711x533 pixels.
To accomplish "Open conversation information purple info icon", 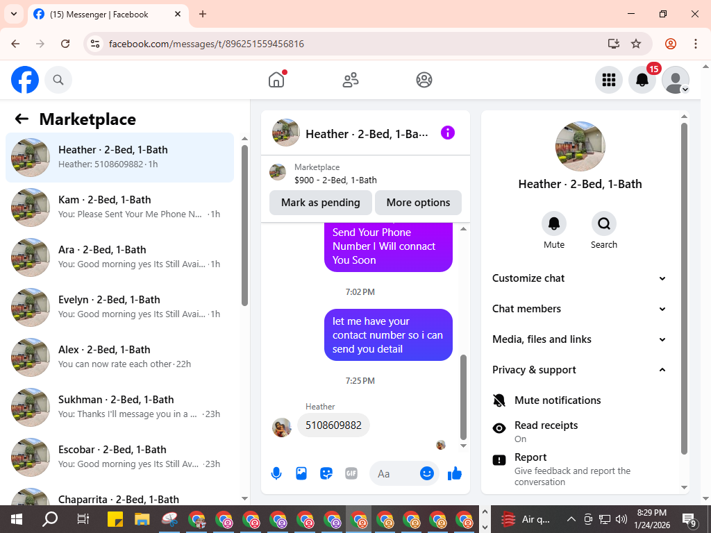I will coord(448,133).
